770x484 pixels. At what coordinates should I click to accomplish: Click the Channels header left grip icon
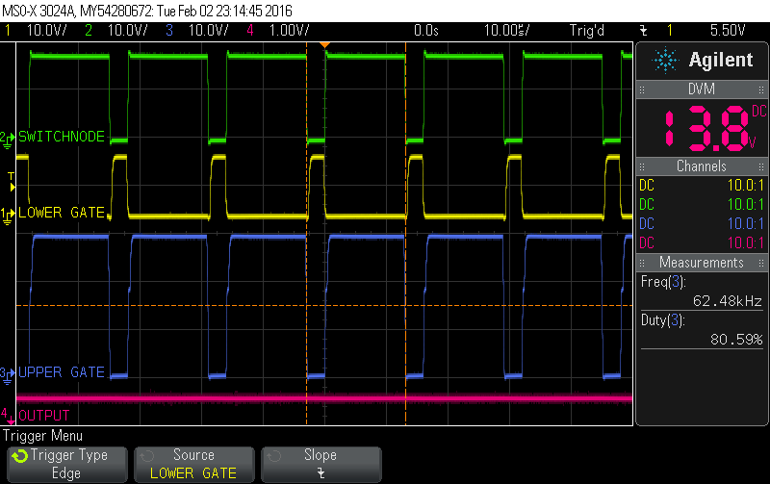[x=642, y=166]
